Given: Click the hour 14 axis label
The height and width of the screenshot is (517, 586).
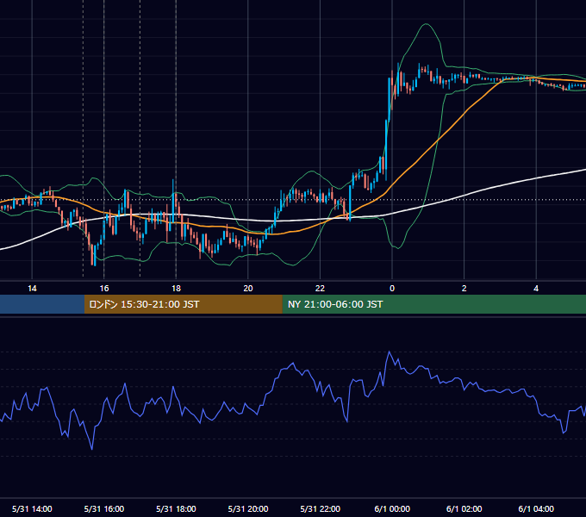Looking at the screenshot, I should point(32,289).
